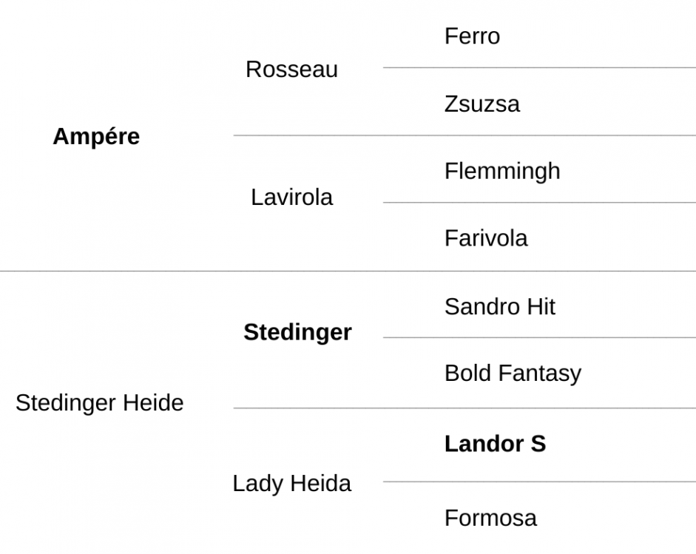Select the Lavirola entry
The height and width of the screenshot is (554, 696).
(x=291, y=197)
